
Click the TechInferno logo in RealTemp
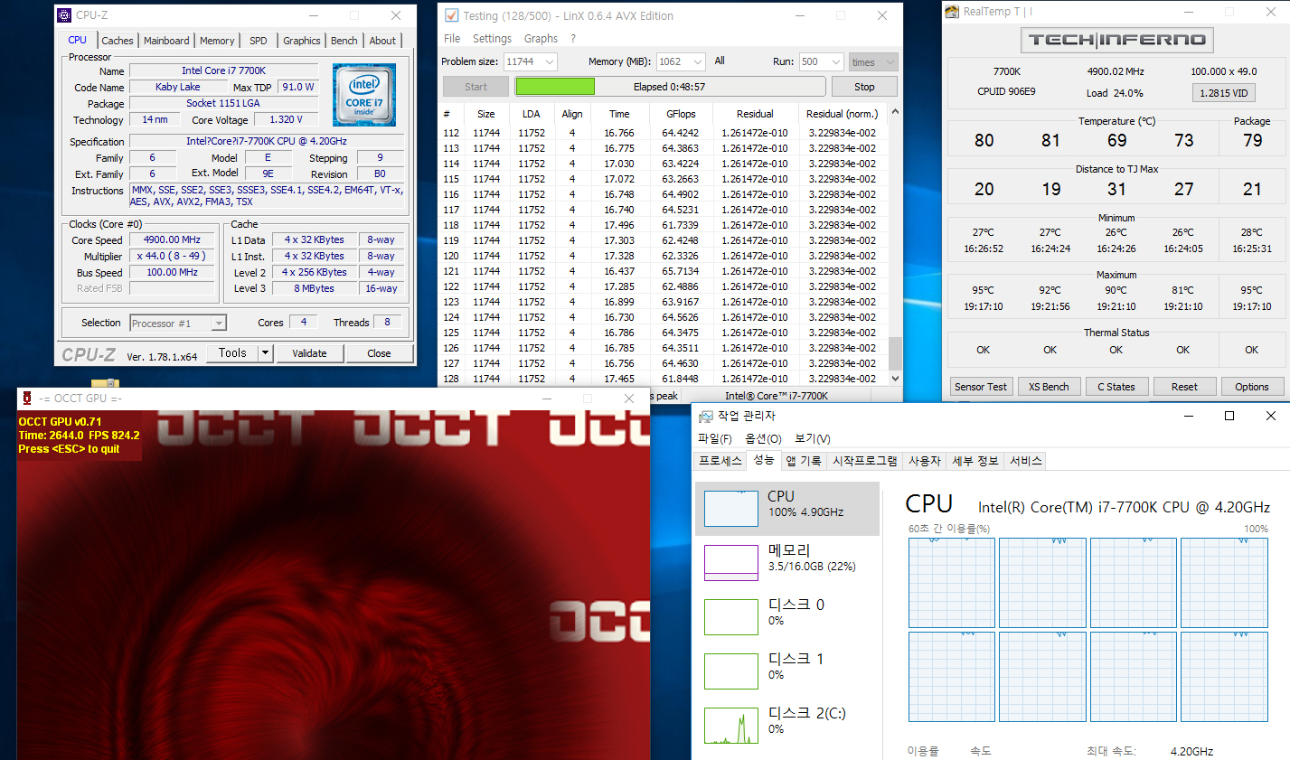point(1117,40)
